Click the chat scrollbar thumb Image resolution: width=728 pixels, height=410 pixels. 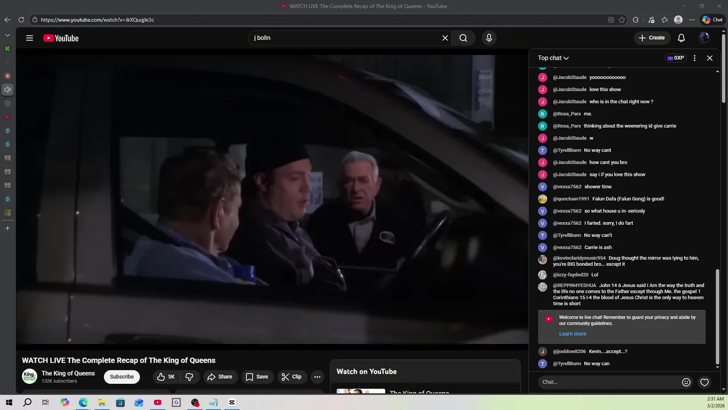click(718, 317)
